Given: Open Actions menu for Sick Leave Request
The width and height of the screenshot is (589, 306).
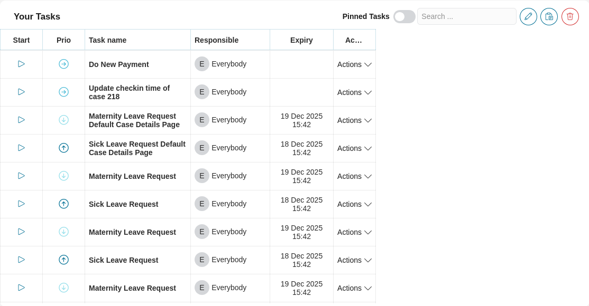Looking at the screenshot, I should [354, 204].
